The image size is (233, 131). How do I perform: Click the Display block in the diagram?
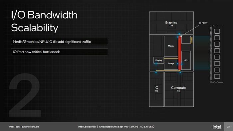pyautogui.click(x=159, y=60)
